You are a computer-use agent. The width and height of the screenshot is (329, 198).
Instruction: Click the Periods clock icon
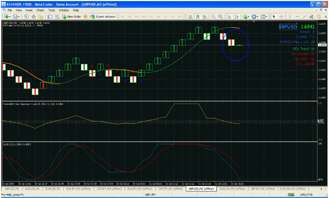point(254,16)
